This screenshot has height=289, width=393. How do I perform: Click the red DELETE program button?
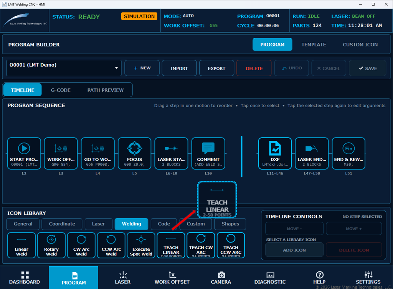tap(254, 68)
